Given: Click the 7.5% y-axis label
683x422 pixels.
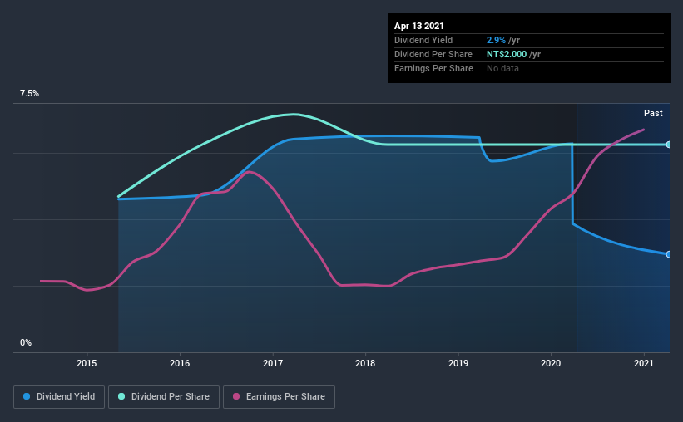Looking at the screenshot, I should [29, 94].
